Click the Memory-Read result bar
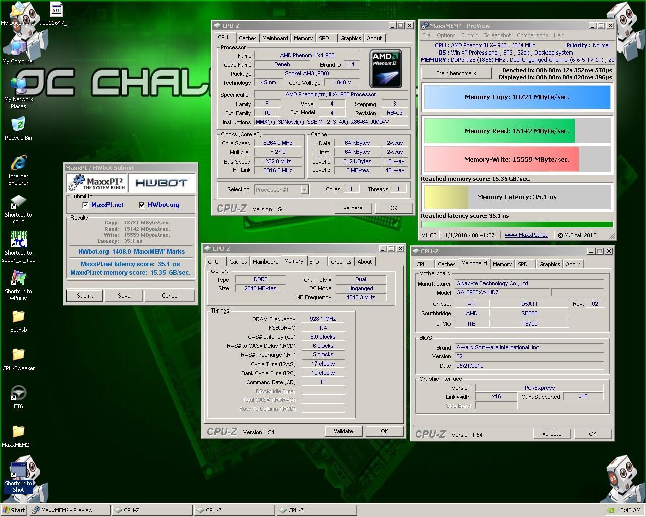This screenshot has height=517, width=646. pyautogui.click(x=517, y=131)
